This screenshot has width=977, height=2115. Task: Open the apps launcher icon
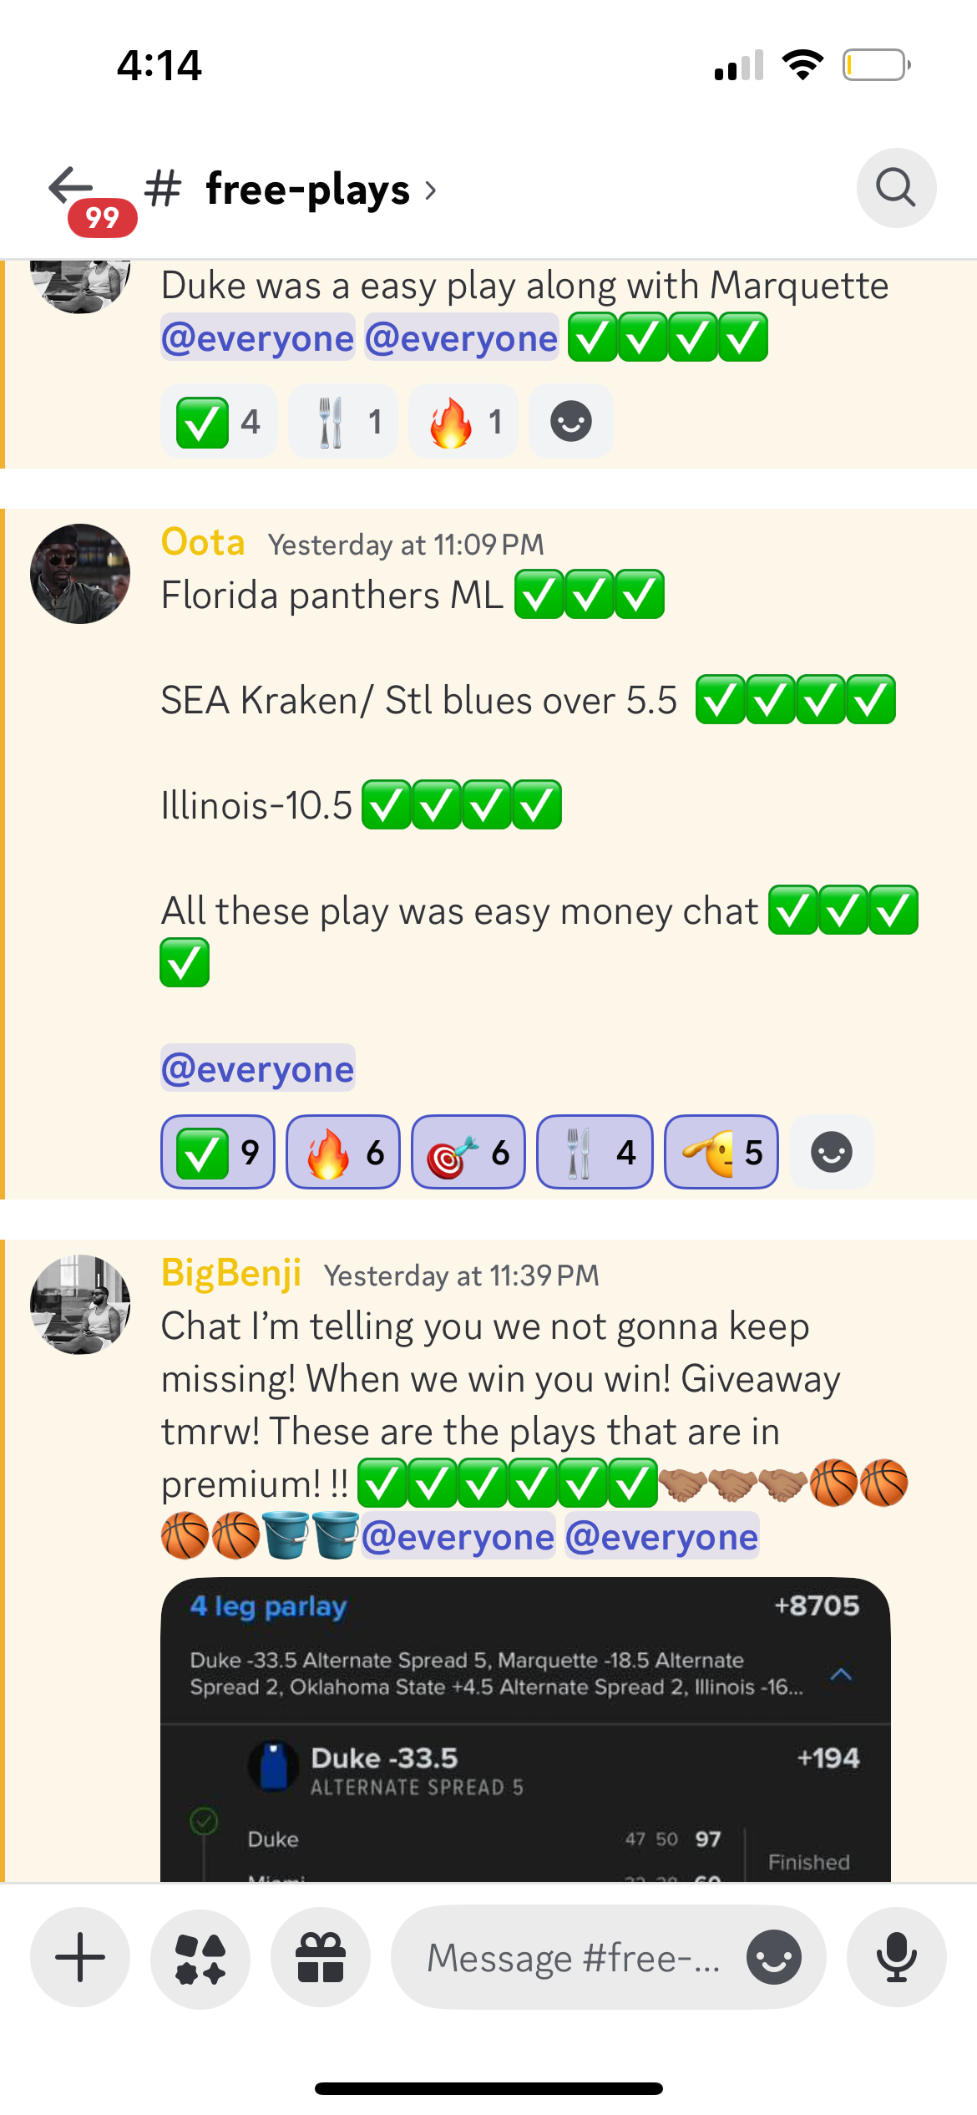(200, 1957)
